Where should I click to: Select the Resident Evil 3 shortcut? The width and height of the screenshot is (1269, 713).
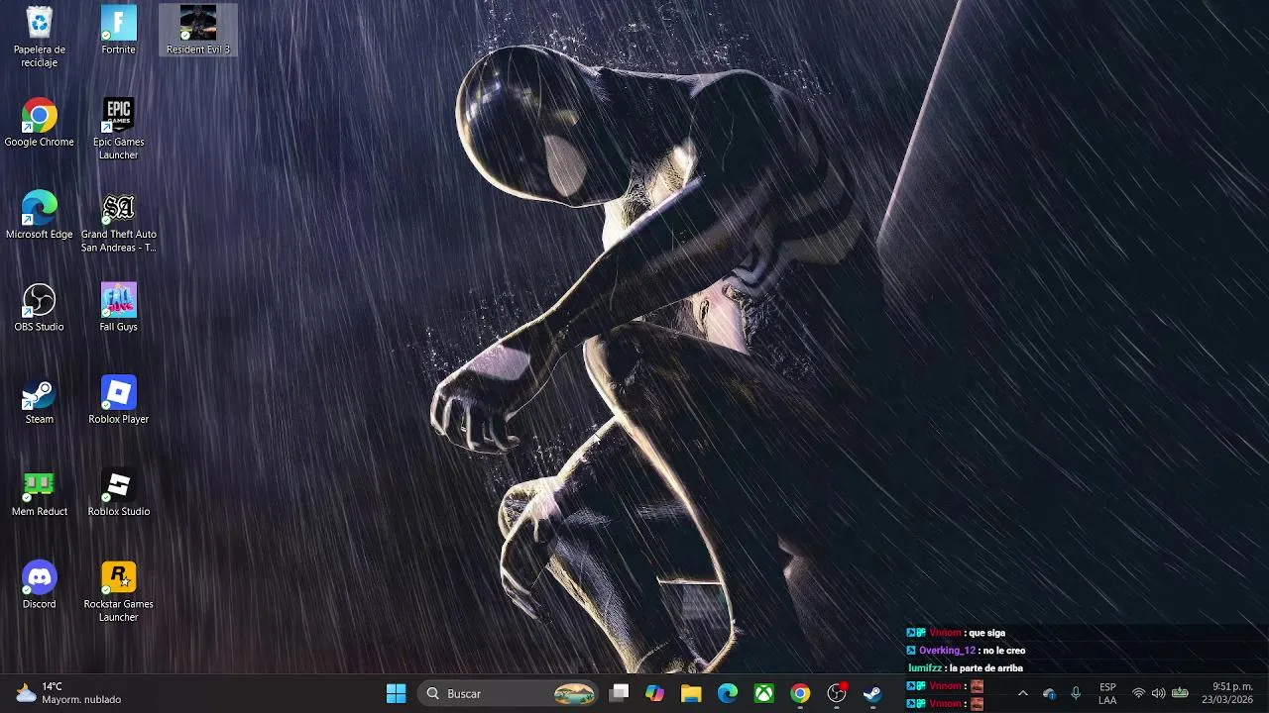tap(197, 31)
